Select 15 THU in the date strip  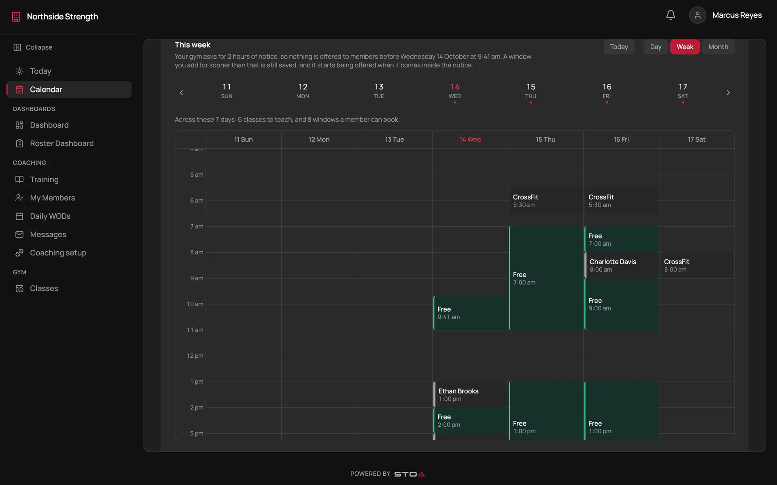tap(531, 93)
